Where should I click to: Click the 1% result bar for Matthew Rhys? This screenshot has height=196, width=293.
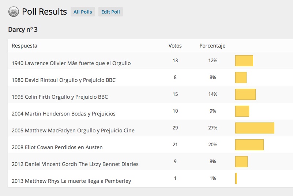point(236,178)
